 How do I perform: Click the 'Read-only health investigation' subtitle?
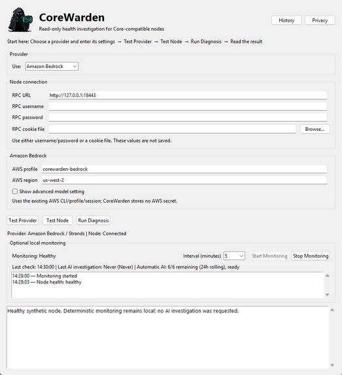point(101,29)
